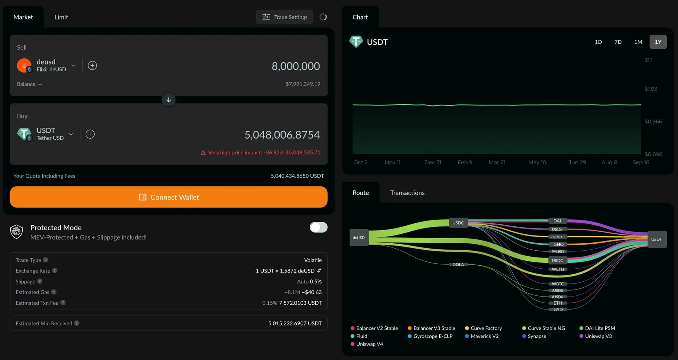This screenshot has height=360, width=678.
Task: Click the price impact warning triangle icon
Action: coord(203,153)
